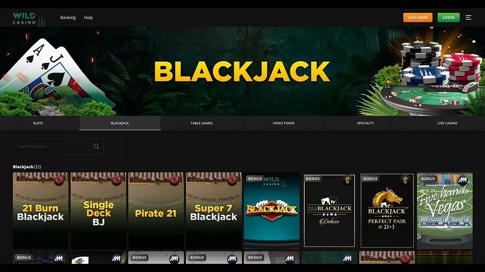Open the Help menu item
This screenshot has width=485, height=272.
click(89, 17)
